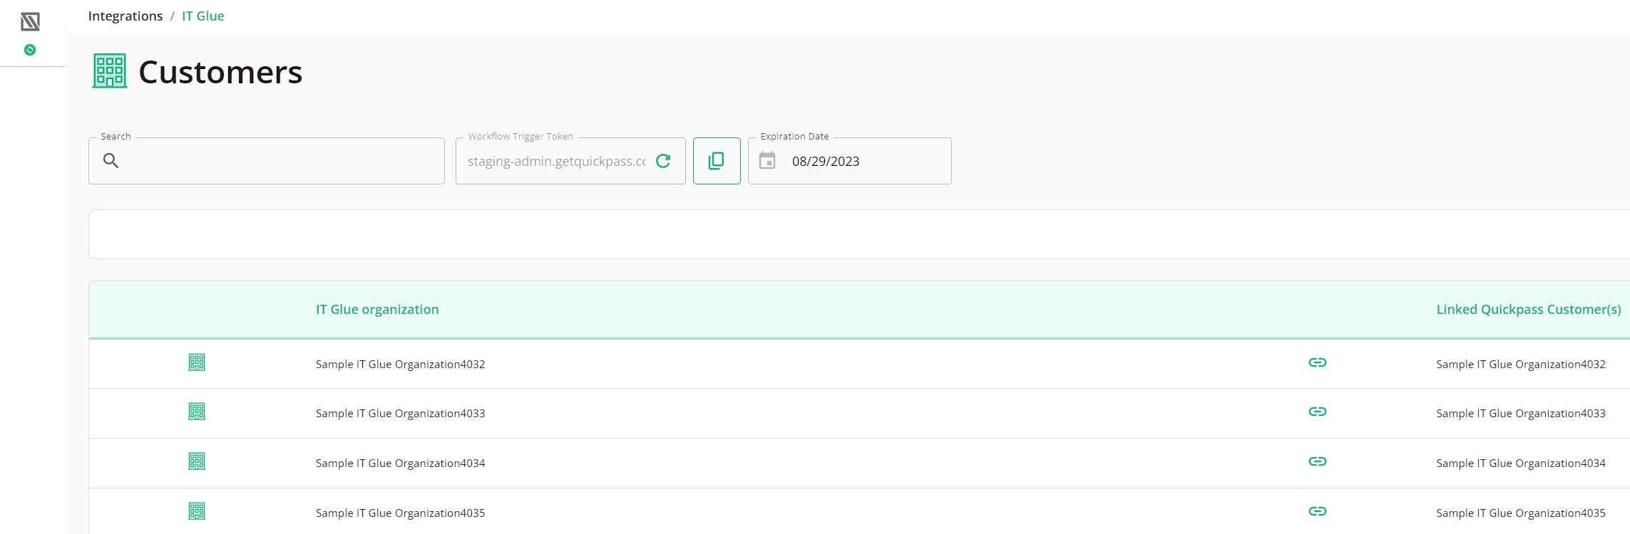Click the Customers page heading

point(220,72)
